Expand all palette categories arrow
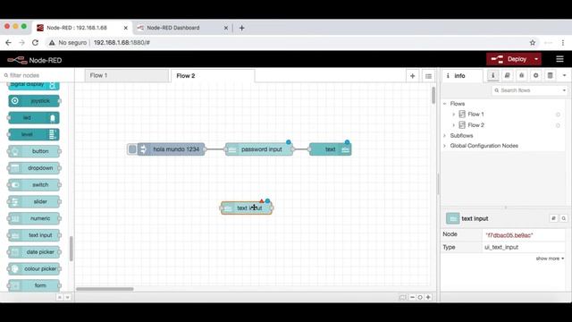The image size is (572, 322). pyautogui.click(x=67, y=297)
